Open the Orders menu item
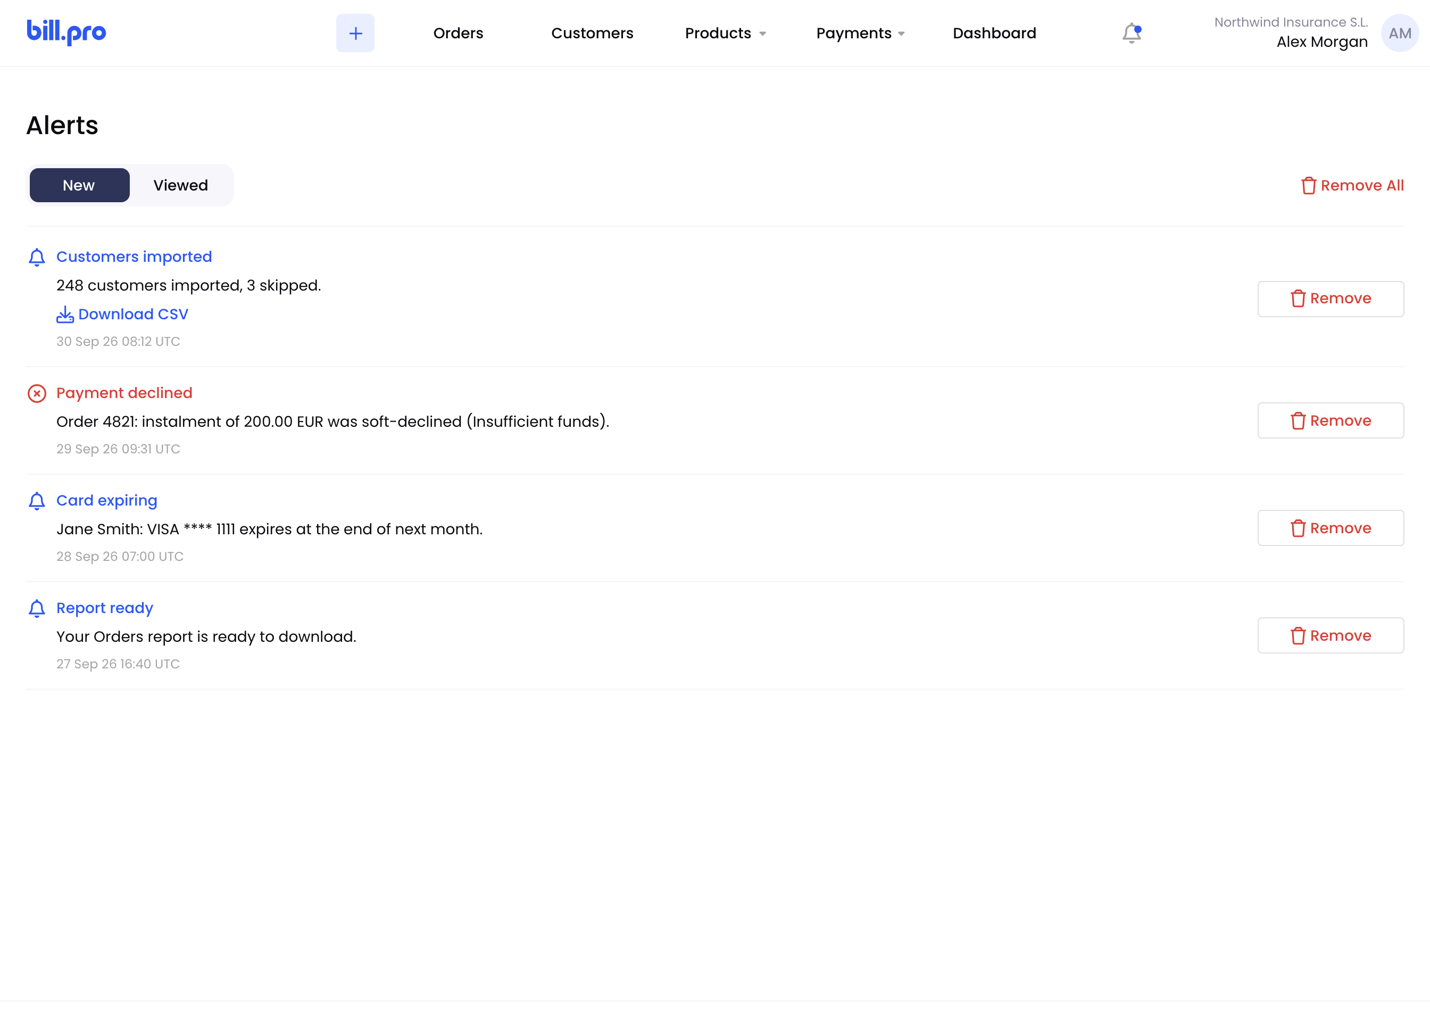The image size is (1430, 1009). tap(459, 33)
